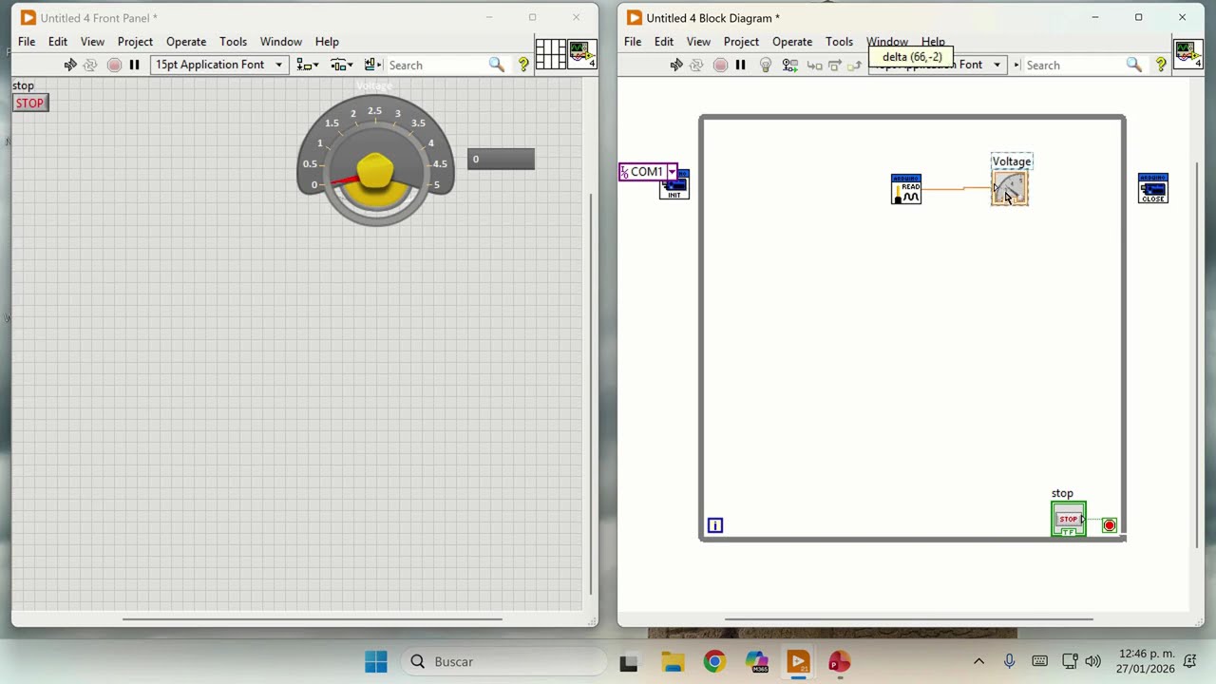Click Step Into button in Block Diagram
Screen dimensions: 1216x684
click(x=814, y=65)
